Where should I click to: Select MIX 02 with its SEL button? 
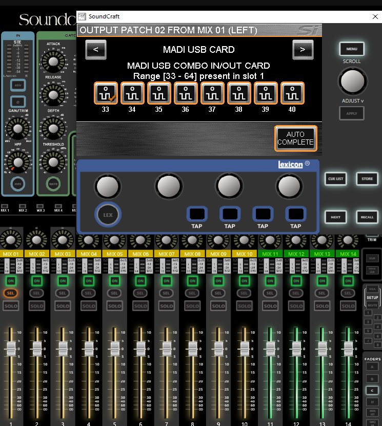[36, 293]
